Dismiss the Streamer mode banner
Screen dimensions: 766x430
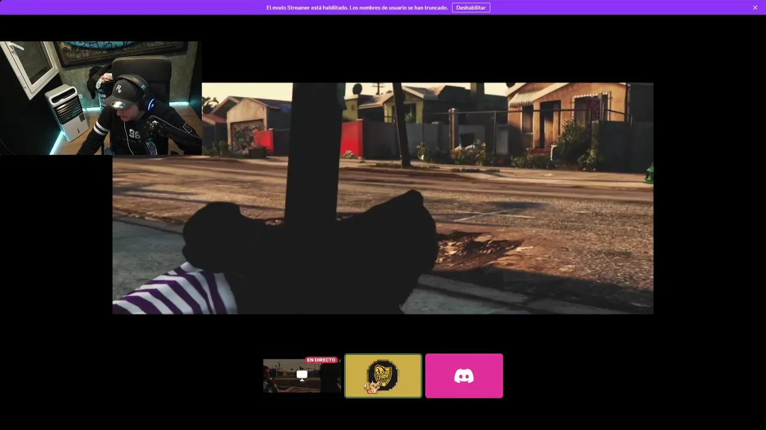[x=755, y=8]
